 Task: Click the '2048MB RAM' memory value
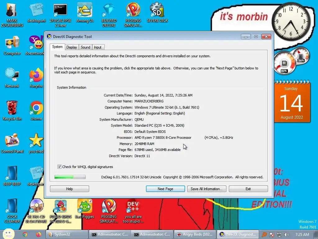coord(144,144)
